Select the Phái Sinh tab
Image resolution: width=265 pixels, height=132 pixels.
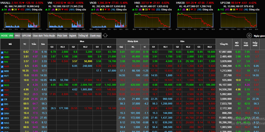coord(62,35)
